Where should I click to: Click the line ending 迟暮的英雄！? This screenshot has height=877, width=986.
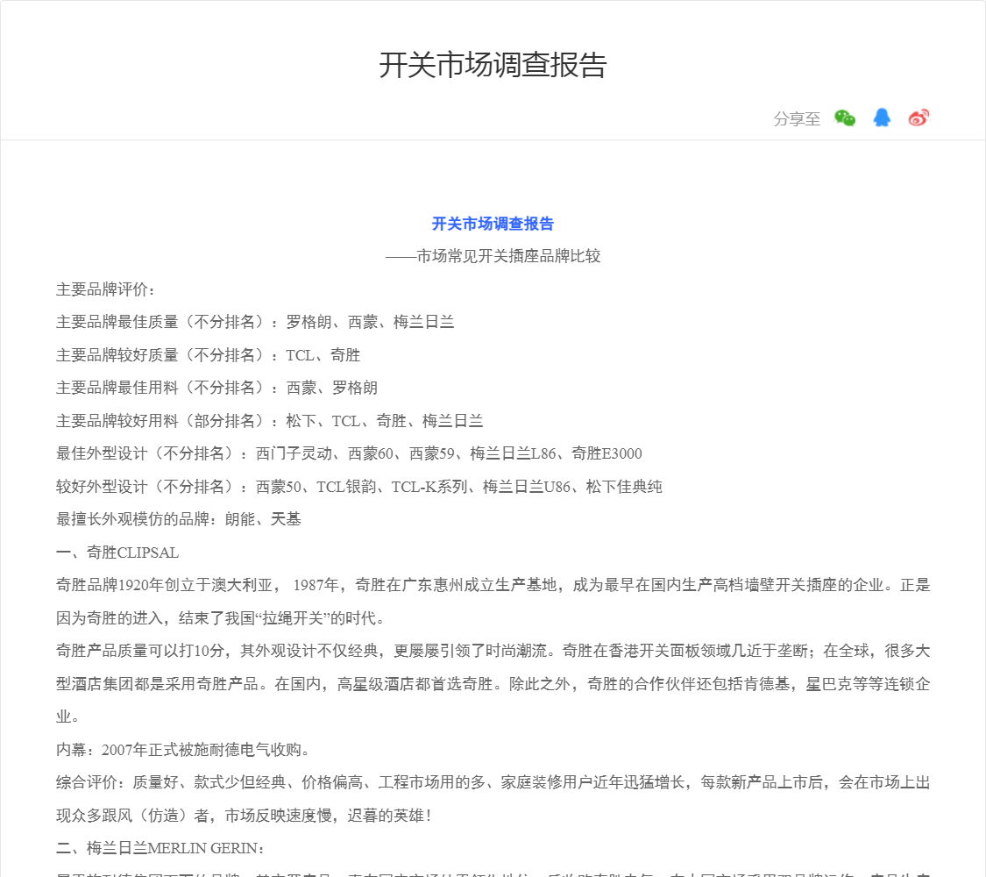(x=244, y=816)
